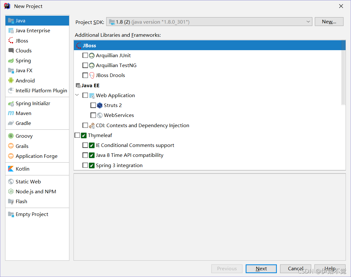Click the Spring Initializr icon
This screenshot has height=277, width=351.
(x=11, y=104)
